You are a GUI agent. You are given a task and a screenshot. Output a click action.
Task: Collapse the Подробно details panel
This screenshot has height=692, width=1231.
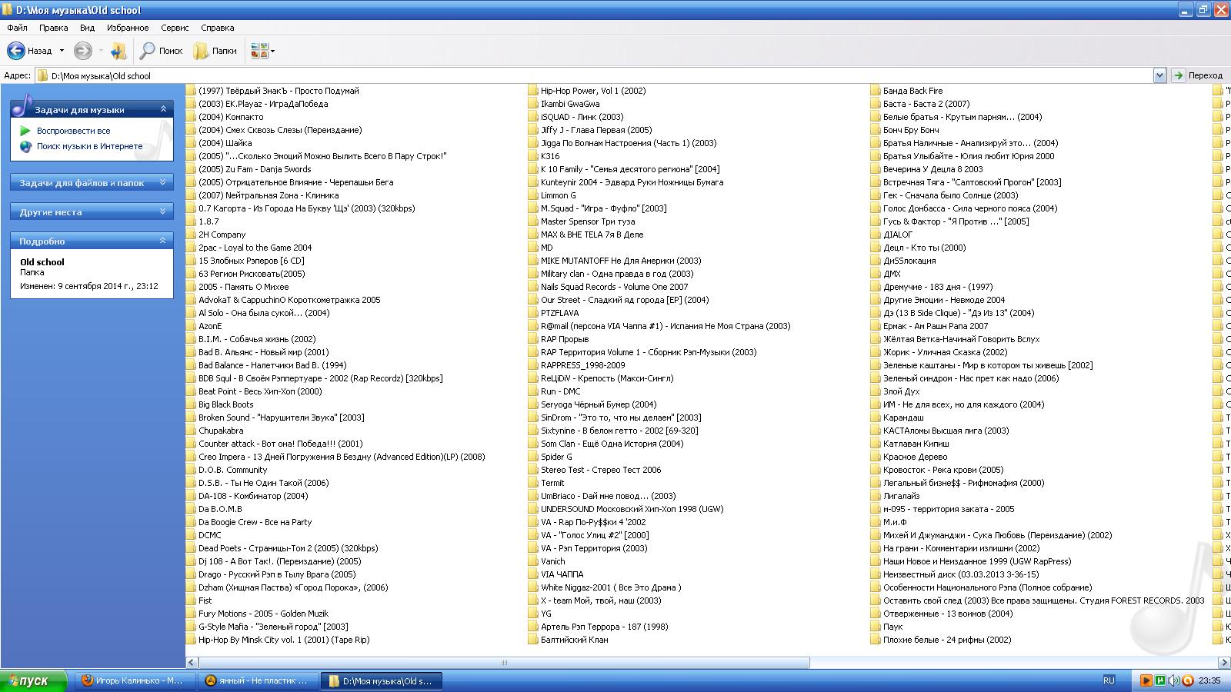tap(163, 241)
